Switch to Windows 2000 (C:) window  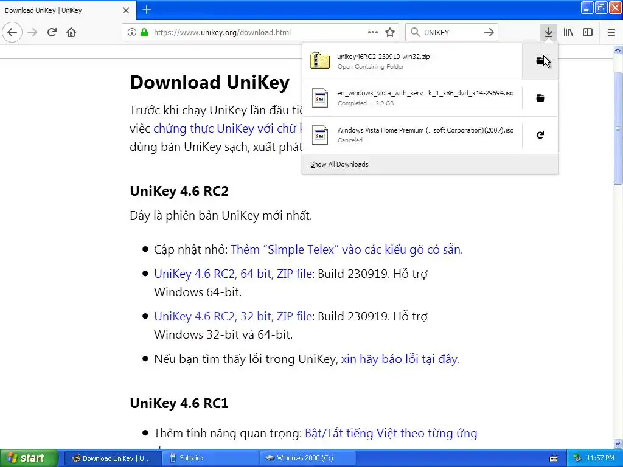click(x=307, y=458)
